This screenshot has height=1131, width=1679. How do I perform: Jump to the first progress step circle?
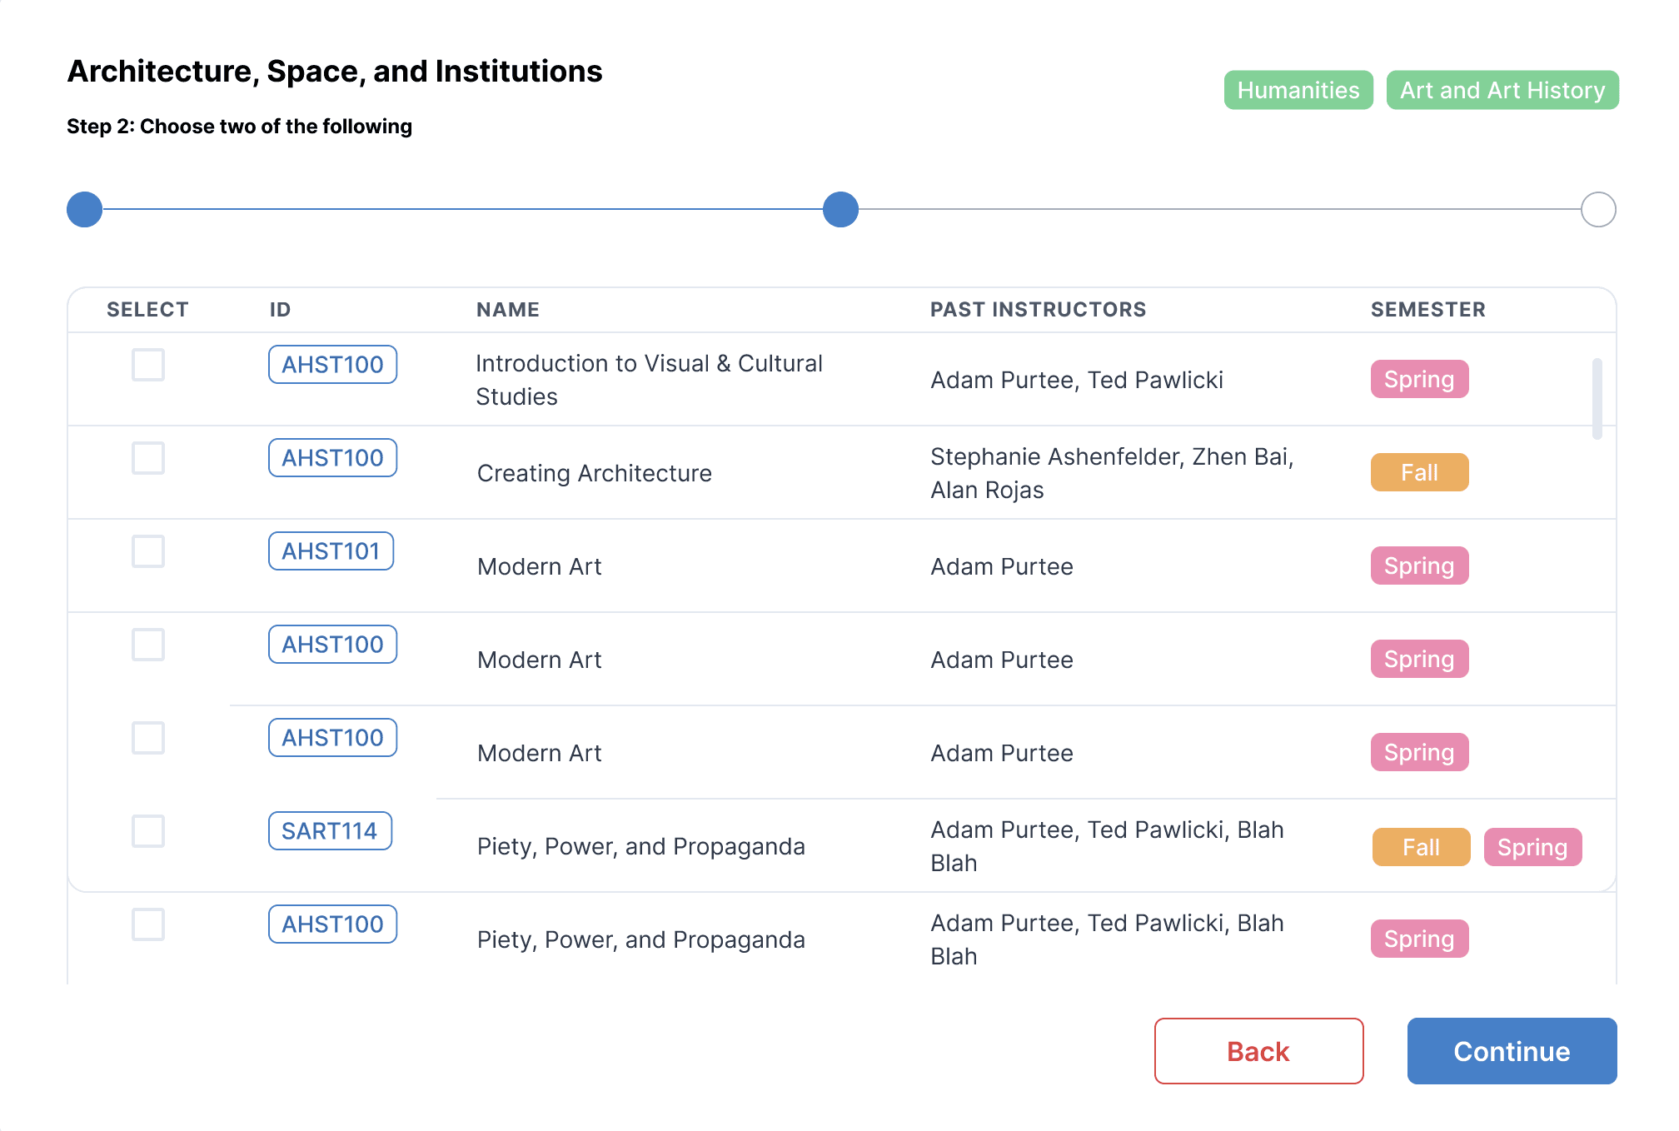(x=85, y=209)
